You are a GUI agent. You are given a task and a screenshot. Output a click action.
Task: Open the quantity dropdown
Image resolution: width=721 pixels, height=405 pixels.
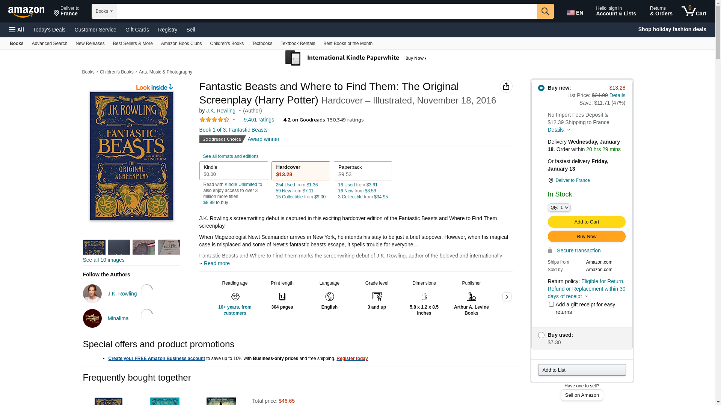[559, 207]
